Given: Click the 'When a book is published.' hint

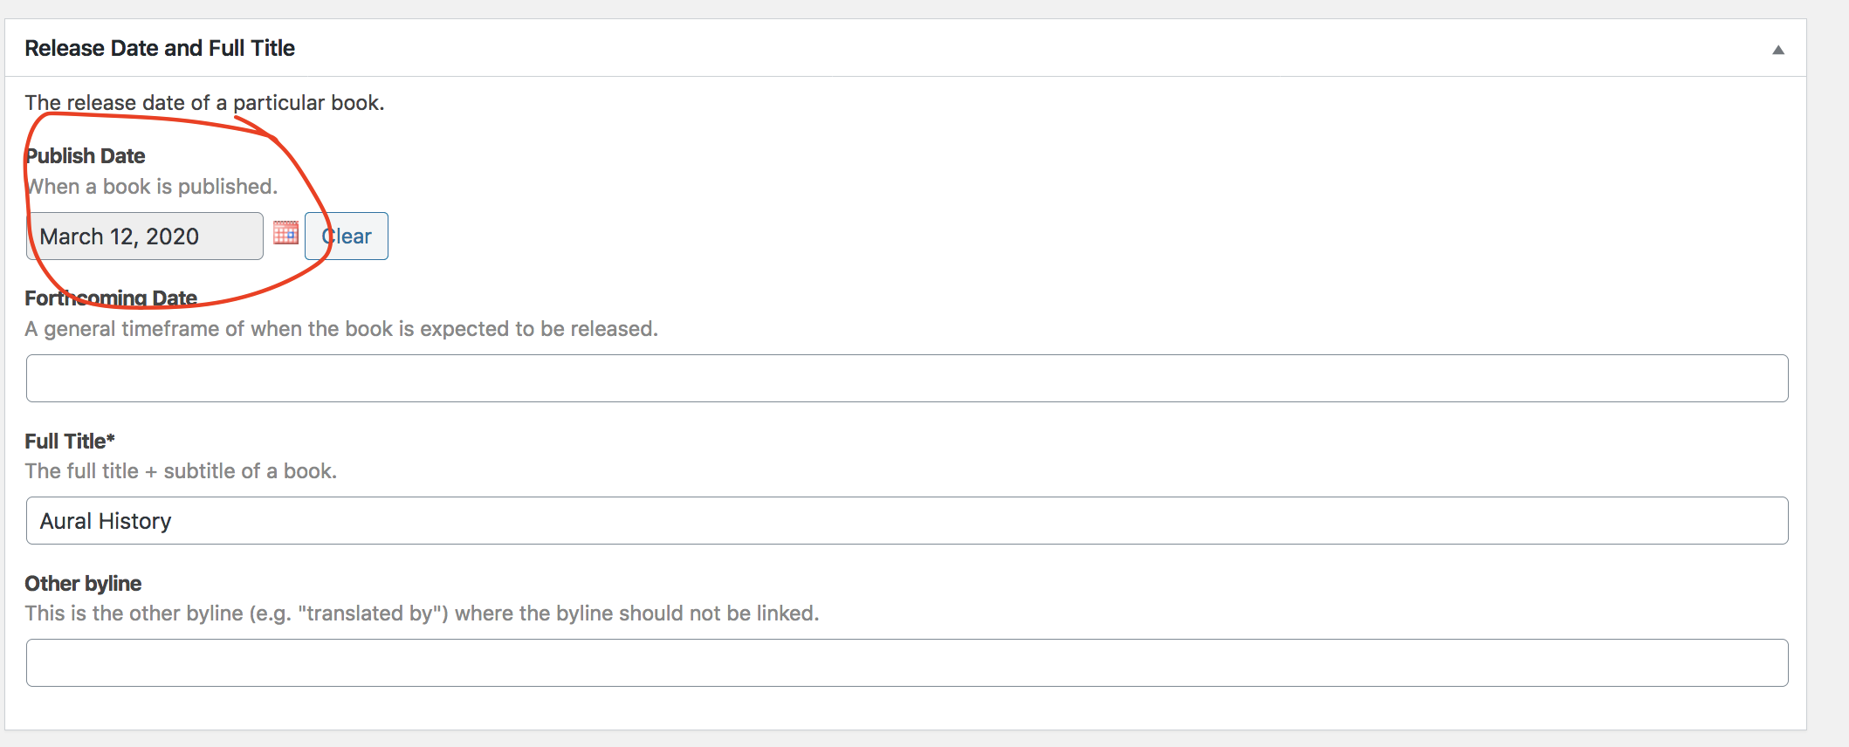Looking at the screenshot, I should [x=153, y=187].
